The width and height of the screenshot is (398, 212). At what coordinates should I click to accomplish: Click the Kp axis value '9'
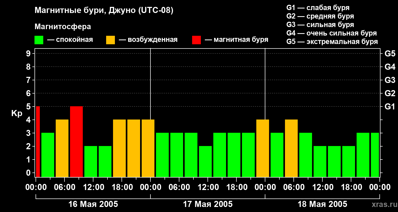click(29, 54)
